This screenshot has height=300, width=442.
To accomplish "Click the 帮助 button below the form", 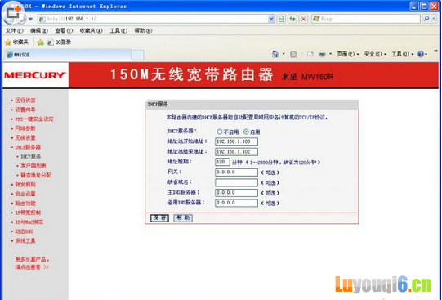I will pyautogui.click(x=183, y=218).
